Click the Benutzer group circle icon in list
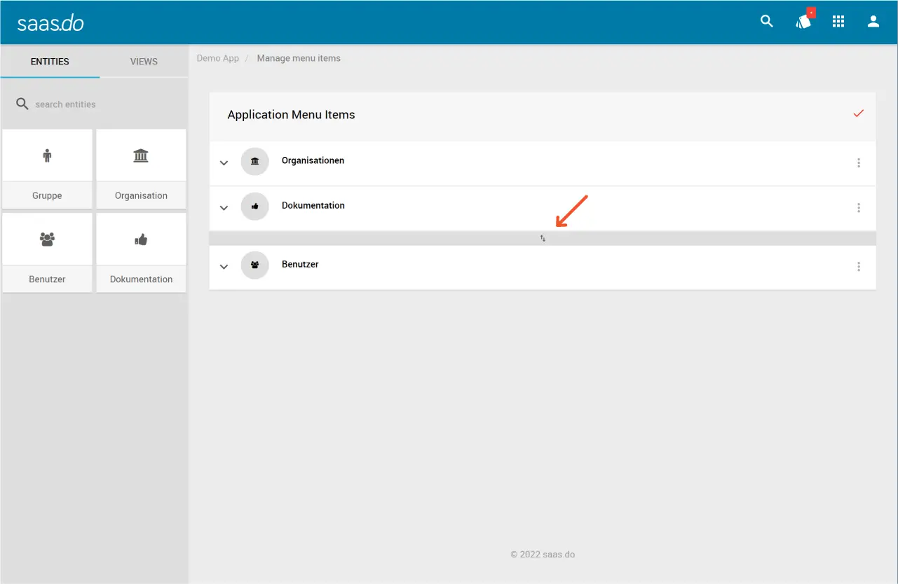The width and height of the screenshot is (898, 584). point(254,265)
